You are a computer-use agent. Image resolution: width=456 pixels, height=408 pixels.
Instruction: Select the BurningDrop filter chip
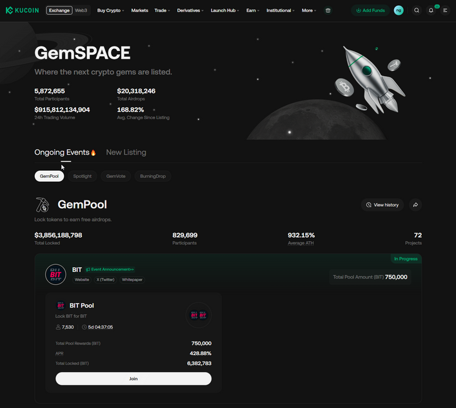click(x=153, y=176)
